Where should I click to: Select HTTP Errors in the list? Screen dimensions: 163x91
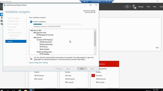click(44, 47)
